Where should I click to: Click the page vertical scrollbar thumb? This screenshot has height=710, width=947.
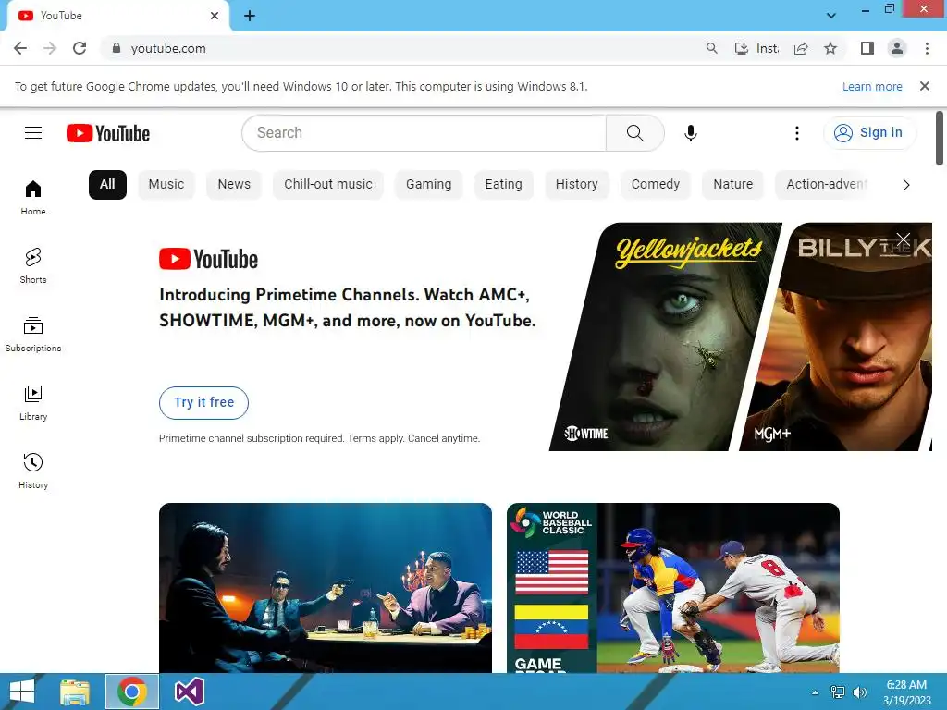940,139
